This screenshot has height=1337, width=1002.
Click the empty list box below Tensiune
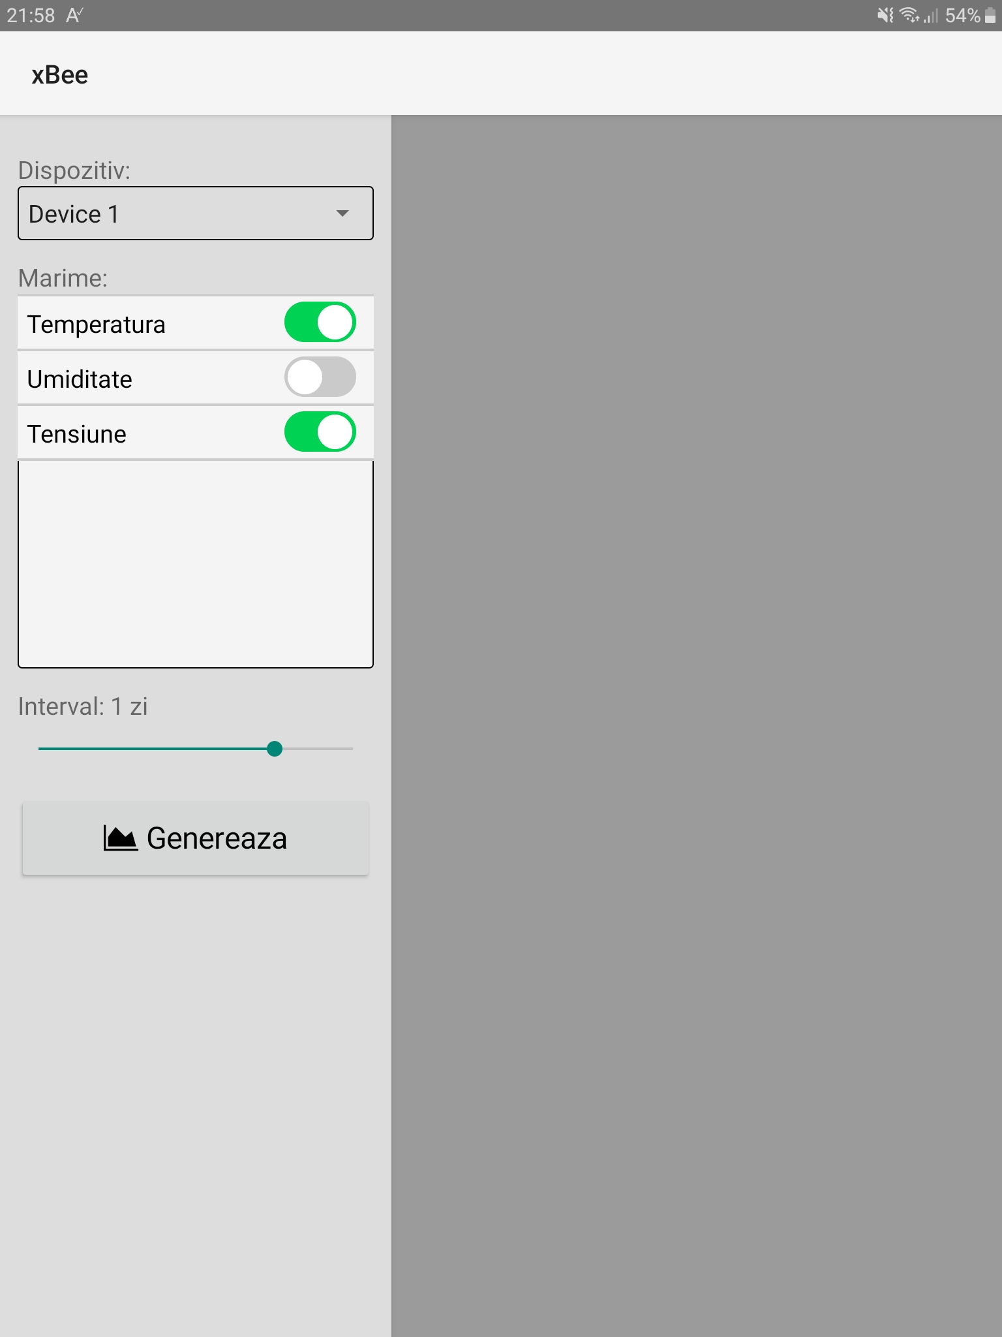[196, 565]
